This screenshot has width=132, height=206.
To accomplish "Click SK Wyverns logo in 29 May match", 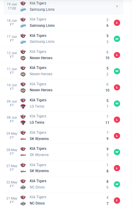I will (23, 139).
